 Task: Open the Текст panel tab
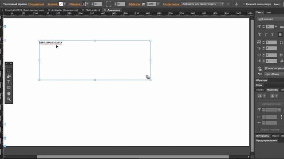tap(259, 12)
